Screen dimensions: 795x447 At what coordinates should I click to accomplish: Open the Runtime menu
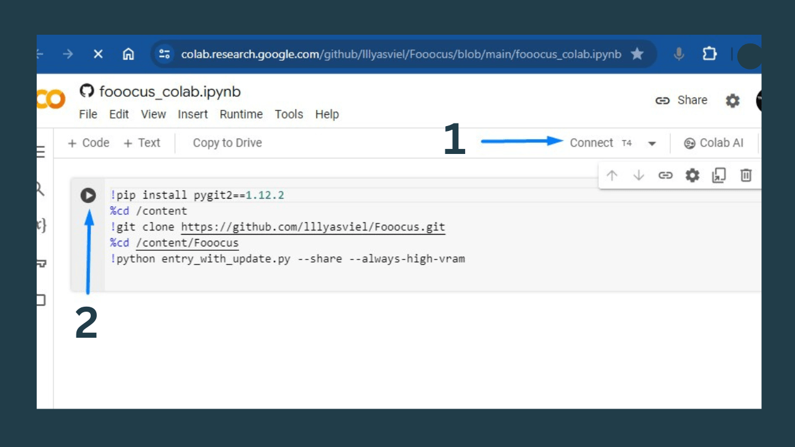(241, 114)
